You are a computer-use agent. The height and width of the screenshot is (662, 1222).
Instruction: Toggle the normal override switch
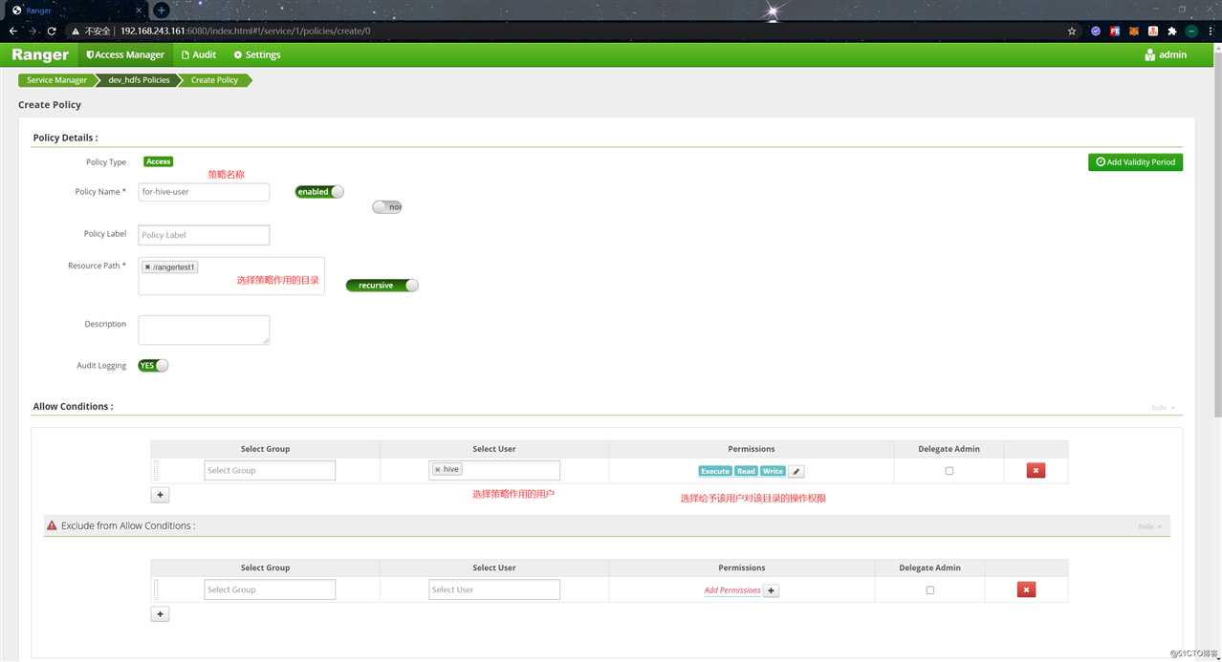tap(387, 206)
